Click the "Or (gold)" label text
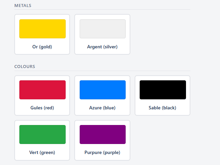This screenshot has height=165, width=220. [x=42, y=47]
